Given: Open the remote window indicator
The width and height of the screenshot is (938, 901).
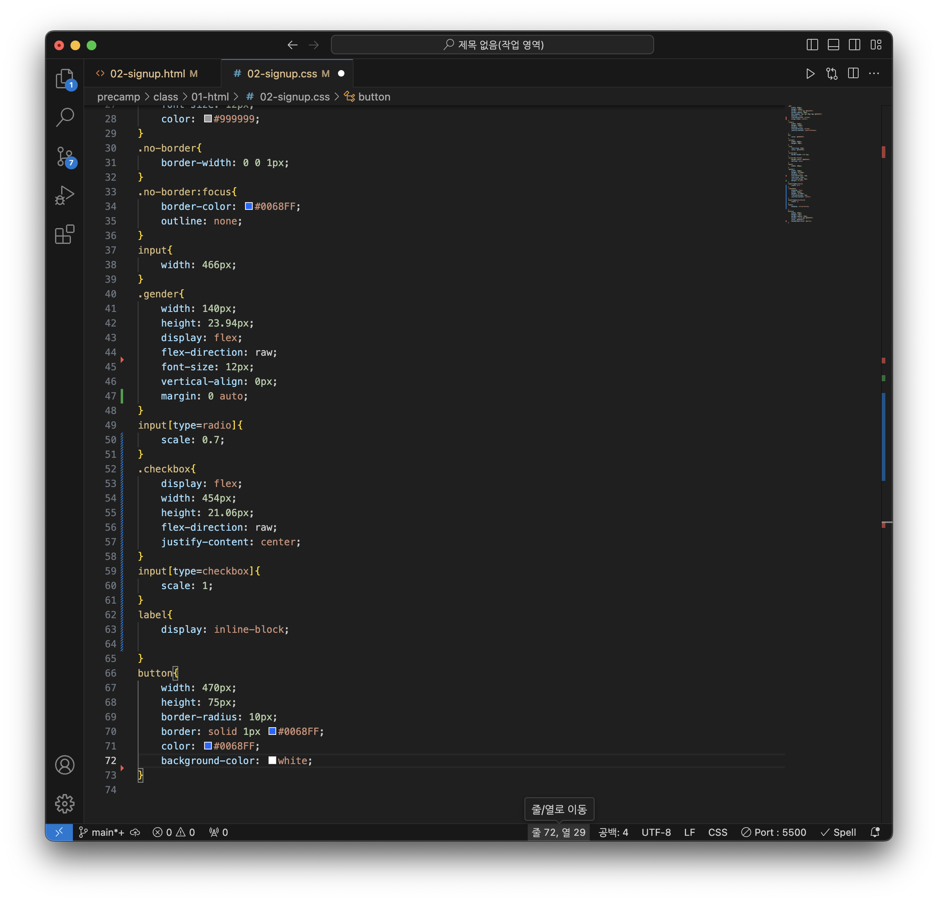Looking at the screenshot, I should click(x=59, y=832).
